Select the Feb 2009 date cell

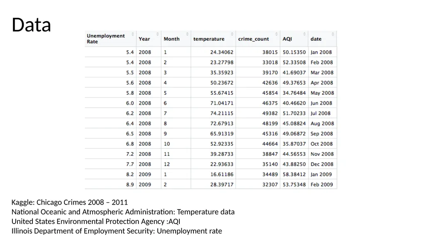(322, 185)
